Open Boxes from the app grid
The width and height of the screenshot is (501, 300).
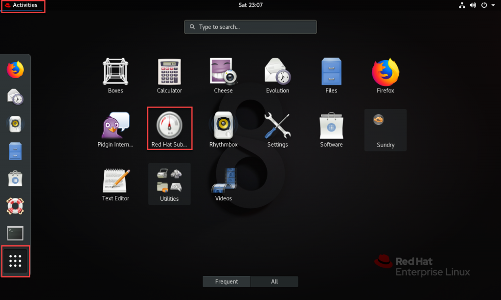click(x=115, y=76)
